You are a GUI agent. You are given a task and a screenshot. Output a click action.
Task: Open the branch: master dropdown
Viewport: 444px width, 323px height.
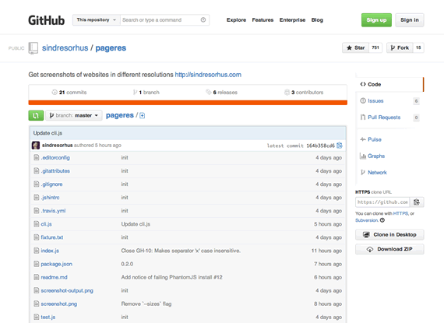74,115
